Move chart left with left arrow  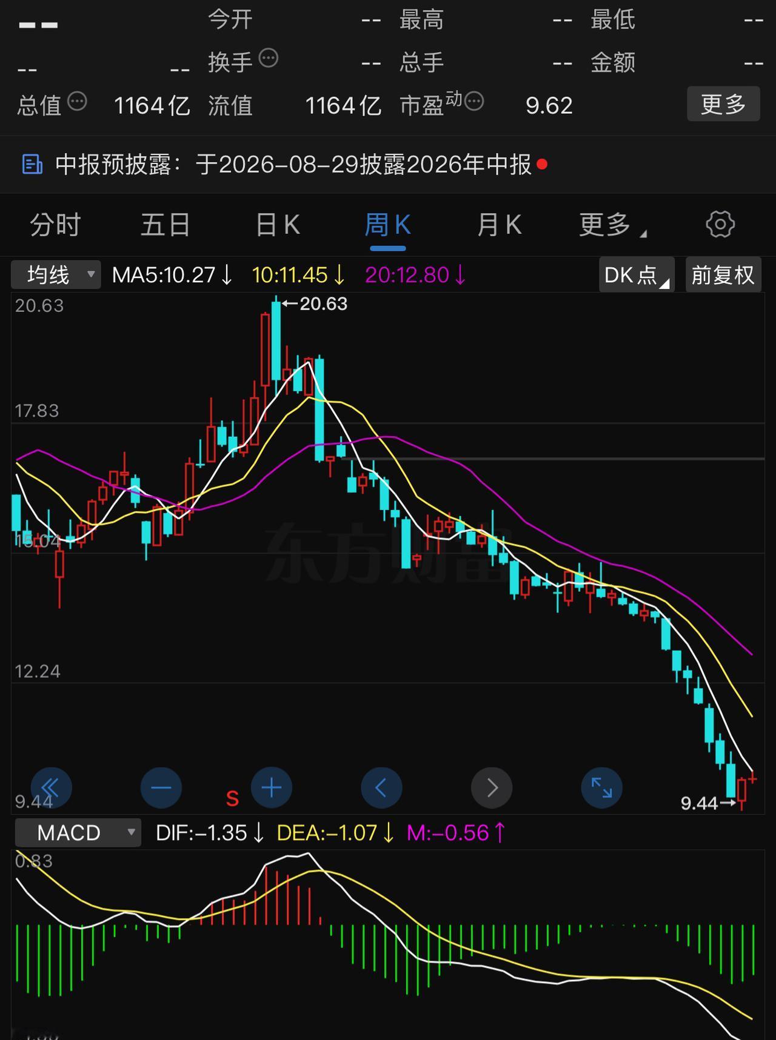pos(381,787)
